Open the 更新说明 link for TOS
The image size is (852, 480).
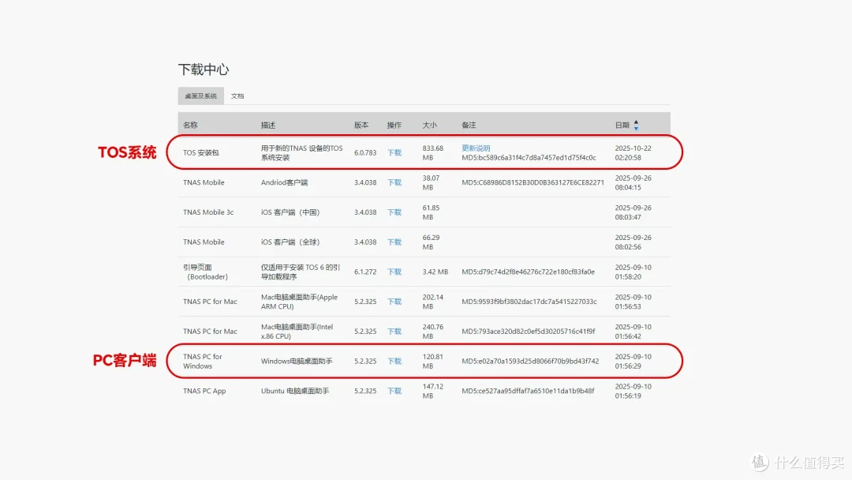click(476, 148)
